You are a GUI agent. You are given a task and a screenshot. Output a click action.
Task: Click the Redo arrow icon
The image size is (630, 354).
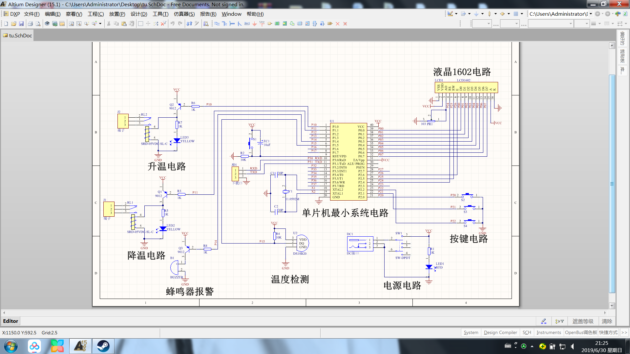coord(180,24)
